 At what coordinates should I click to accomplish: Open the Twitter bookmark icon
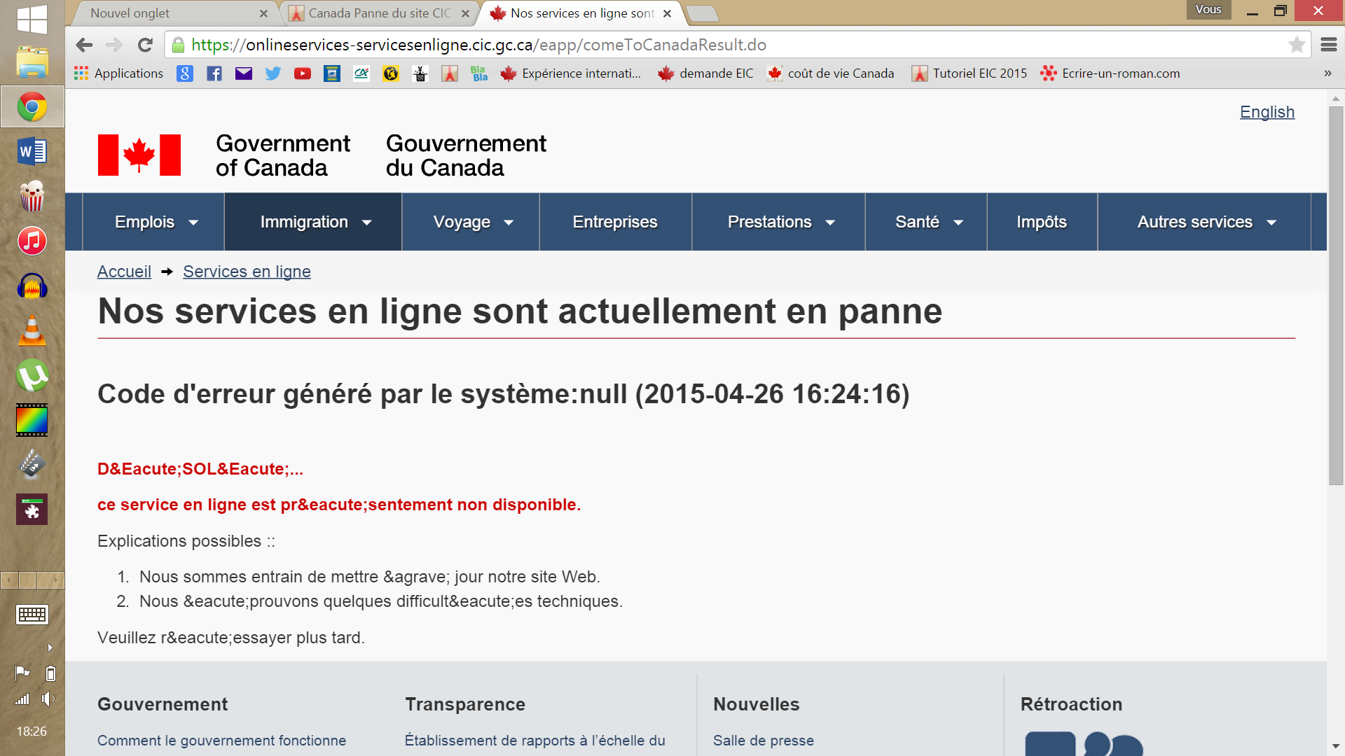pyautogui.click(x=273, y=73)
